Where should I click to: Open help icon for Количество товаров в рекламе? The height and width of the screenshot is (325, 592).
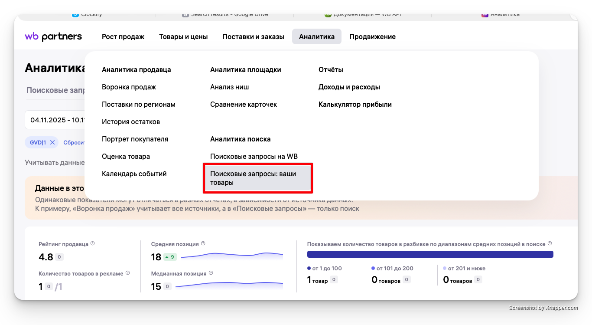click(x=128, y=273)
